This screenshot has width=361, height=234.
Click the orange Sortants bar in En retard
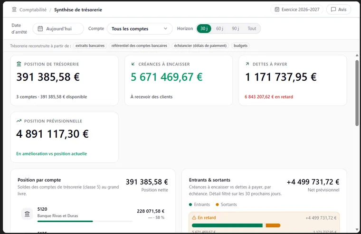coord(273,225)
